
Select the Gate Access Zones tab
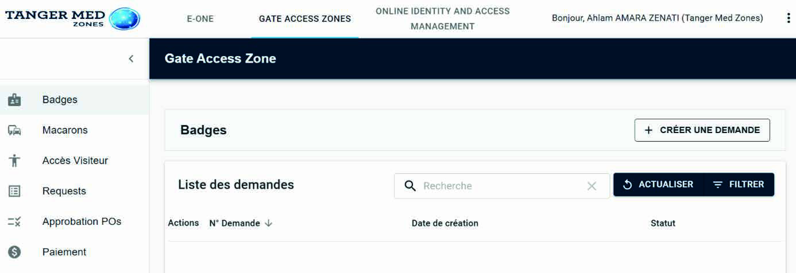305,19
